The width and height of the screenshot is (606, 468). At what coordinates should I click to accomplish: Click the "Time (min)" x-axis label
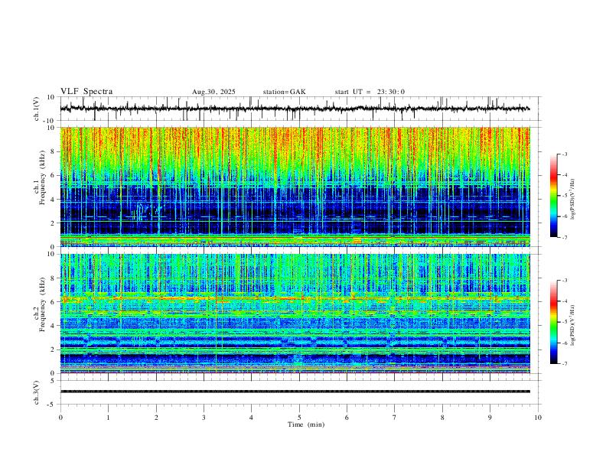pos(306,424)
